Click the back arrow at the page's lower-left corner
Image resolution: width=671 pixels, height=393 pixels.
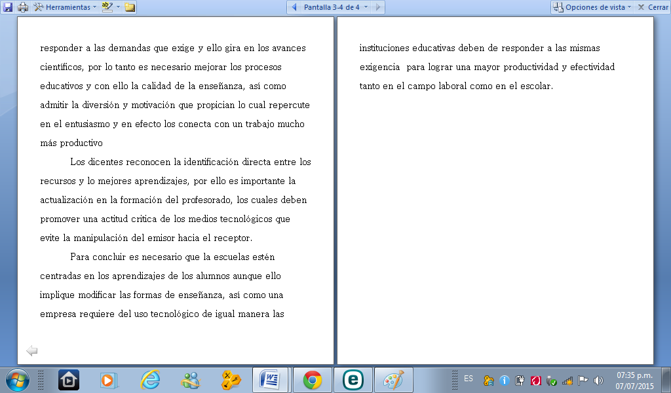coord(31,350)
